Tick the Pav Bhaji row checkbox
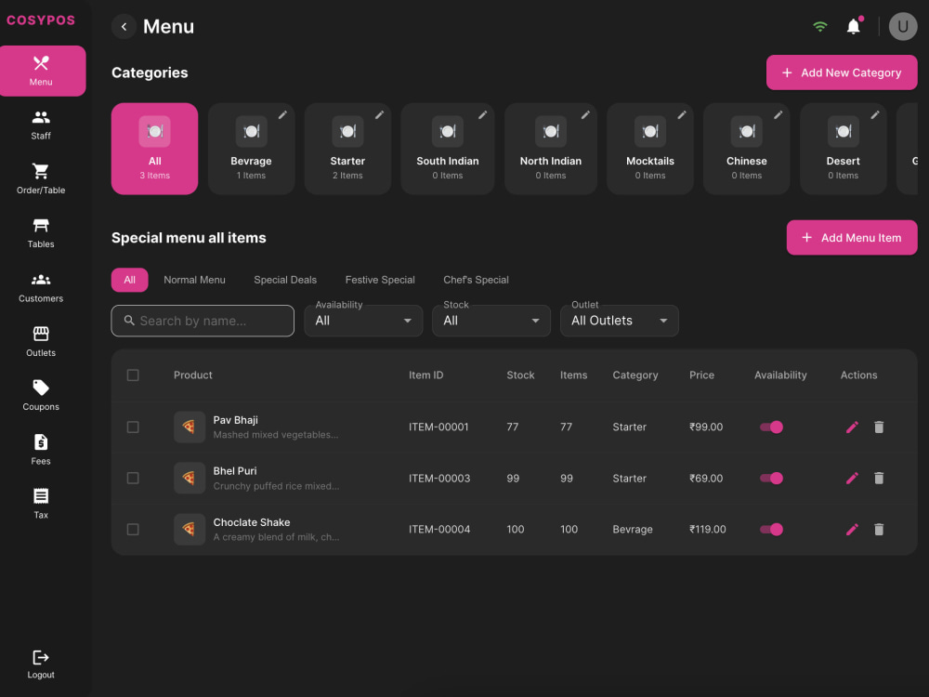 tap(133, 427)
